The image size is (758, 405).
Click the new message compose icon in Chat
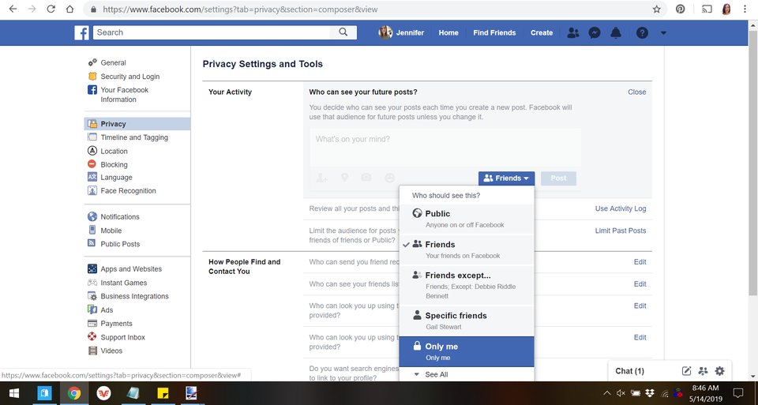pos(686,371)
